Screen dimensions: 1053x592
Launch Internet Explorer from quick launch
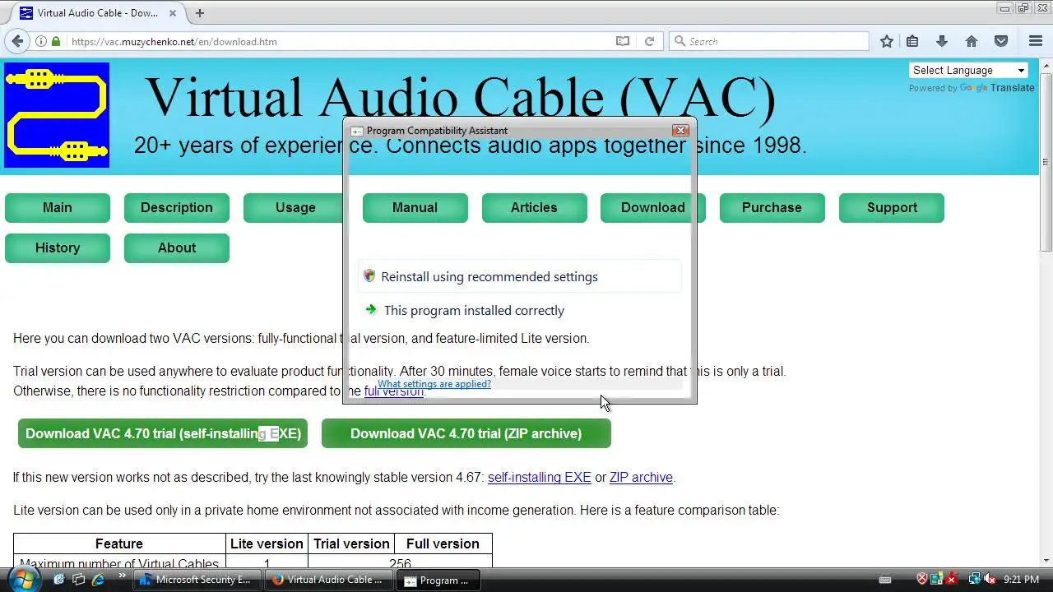99,580
